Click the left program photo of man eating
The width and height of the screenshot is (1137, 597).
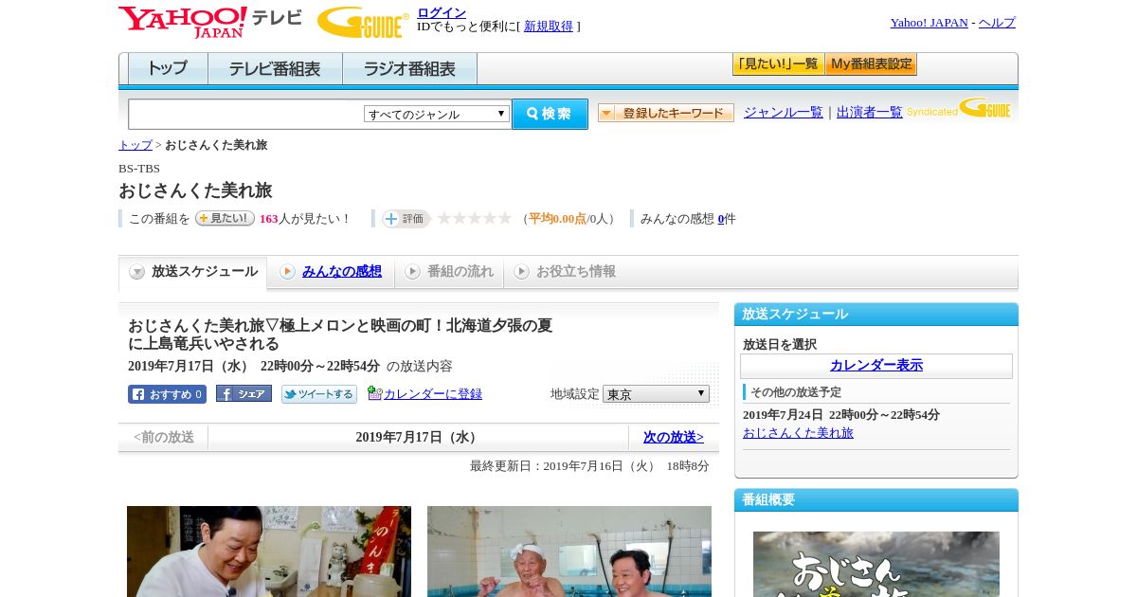(x=269, y=552)
